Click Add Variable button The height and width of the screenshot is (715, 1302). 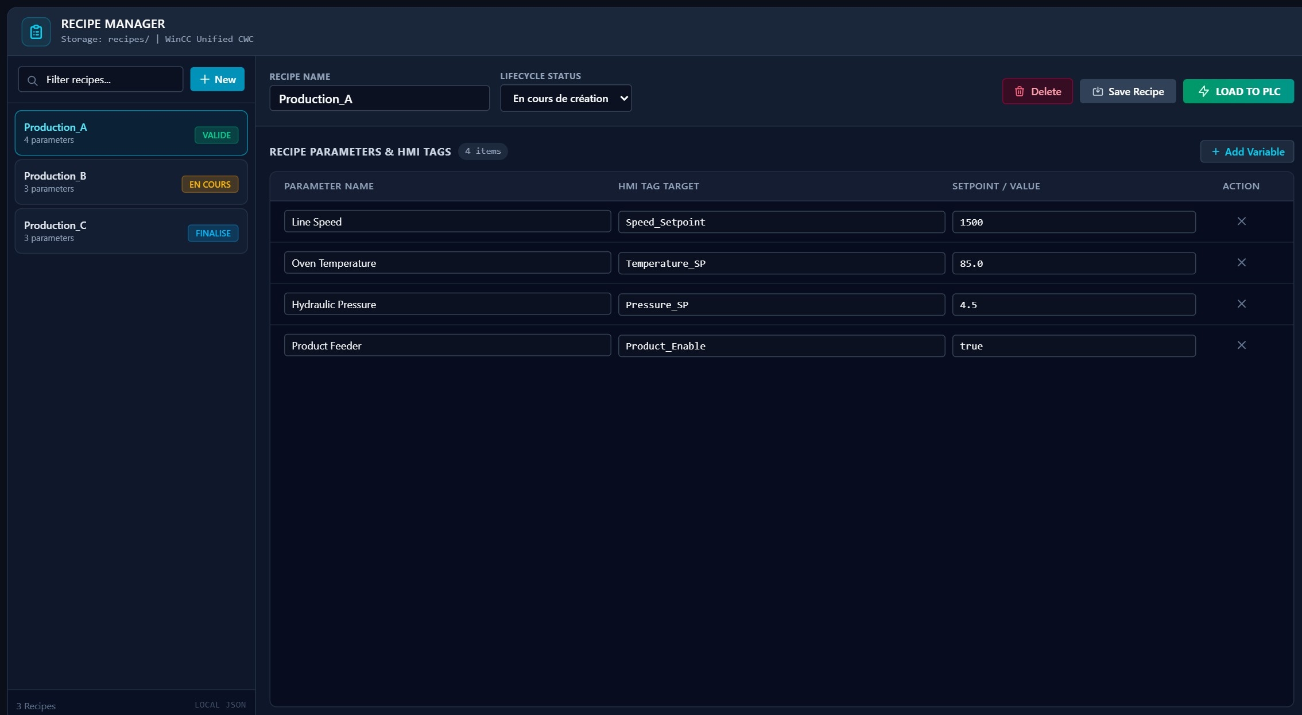[1247, 152]
